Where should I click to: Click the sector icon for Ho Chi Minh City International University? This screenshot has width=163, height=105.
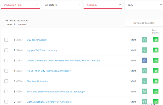[x=144, y=71]
